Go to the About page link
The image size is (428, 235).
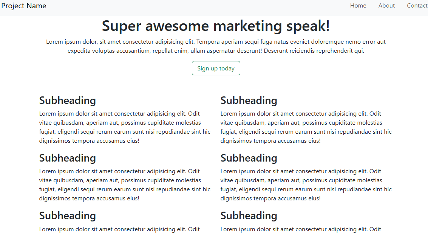pyautogui.click(x=386, y=6)
